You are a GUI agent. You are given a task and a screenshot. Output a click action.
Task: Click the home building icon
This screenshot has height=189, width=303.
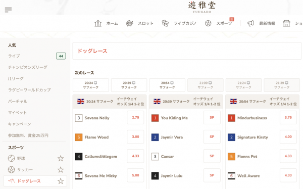point(98,23)
